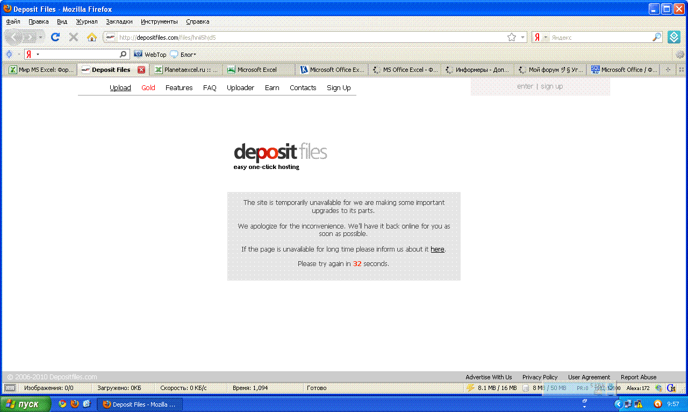Show all tabs list button at tab bar end

click(682, 70)
